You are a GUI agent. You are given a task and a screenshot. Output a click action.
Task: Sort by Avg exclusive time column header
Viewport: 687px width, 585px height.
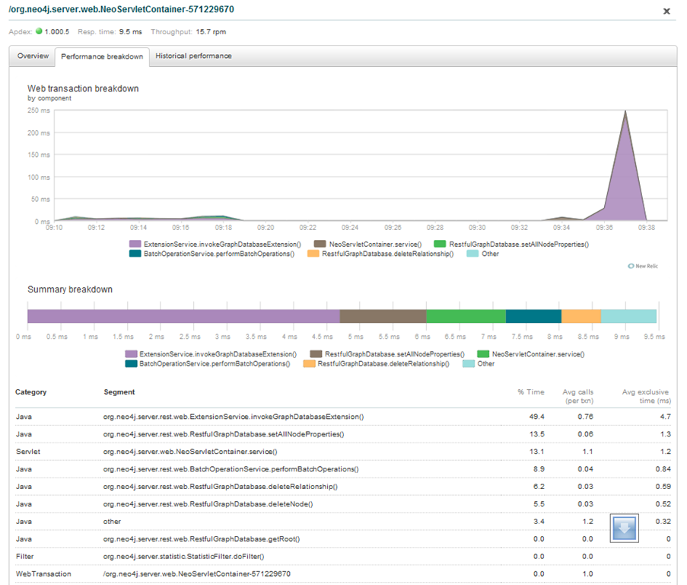coord(644,396)
